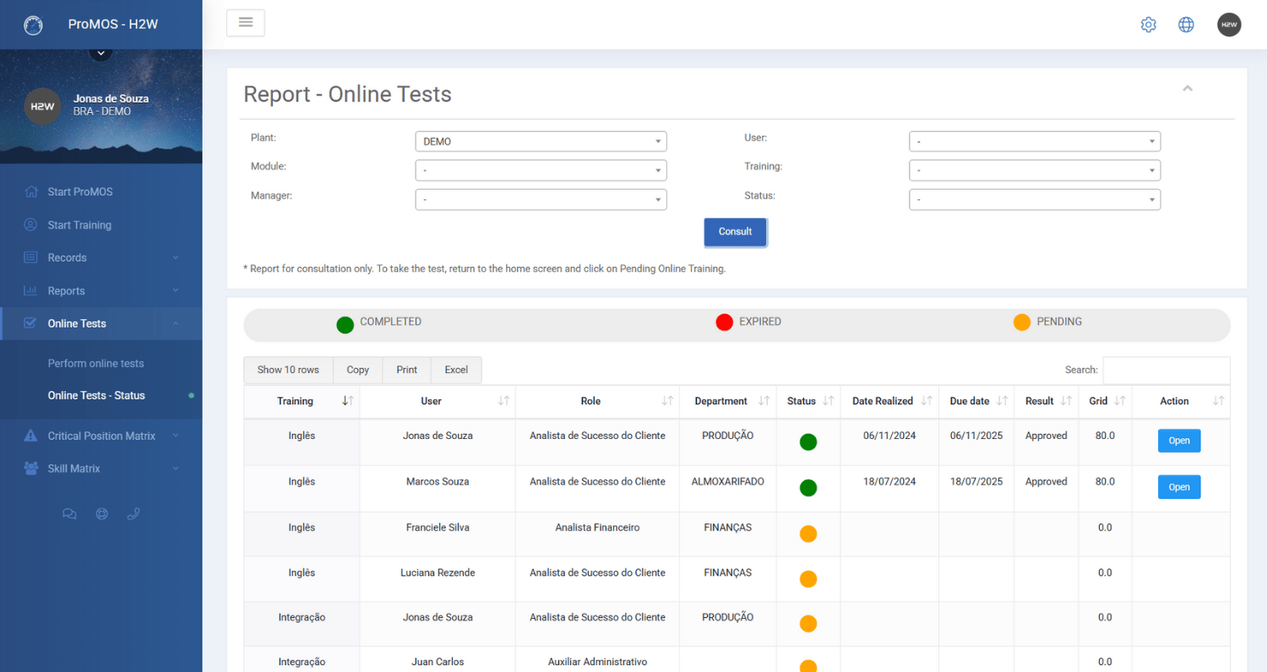1267x672 pixels.
Task: Sort table by Status column
Action: click(808, 401)
